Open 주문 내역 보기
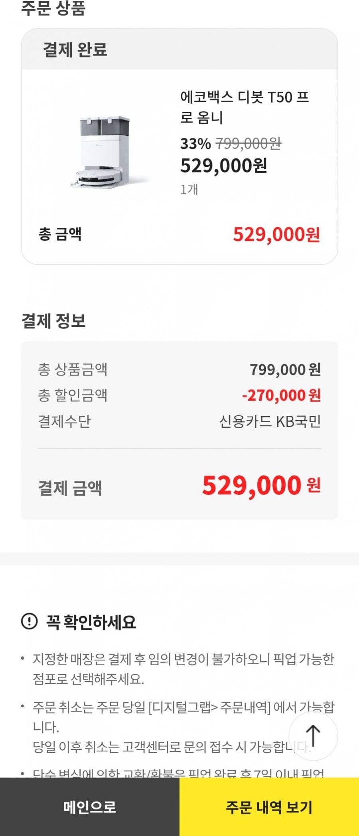Screen dimensions: 359x836 269,806
